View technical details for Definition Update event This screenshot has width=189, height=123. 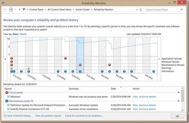click(144, 105)
